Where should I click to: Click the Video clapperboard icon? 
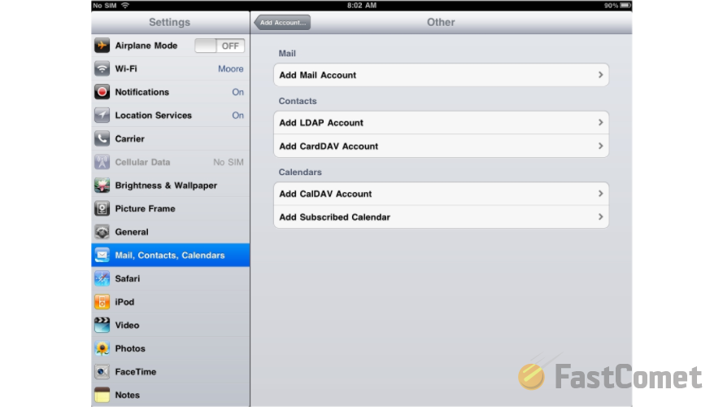click(102, 325)
